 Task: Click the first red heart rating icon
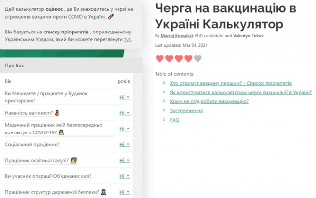pyautogui.click(x=159, y=59)
